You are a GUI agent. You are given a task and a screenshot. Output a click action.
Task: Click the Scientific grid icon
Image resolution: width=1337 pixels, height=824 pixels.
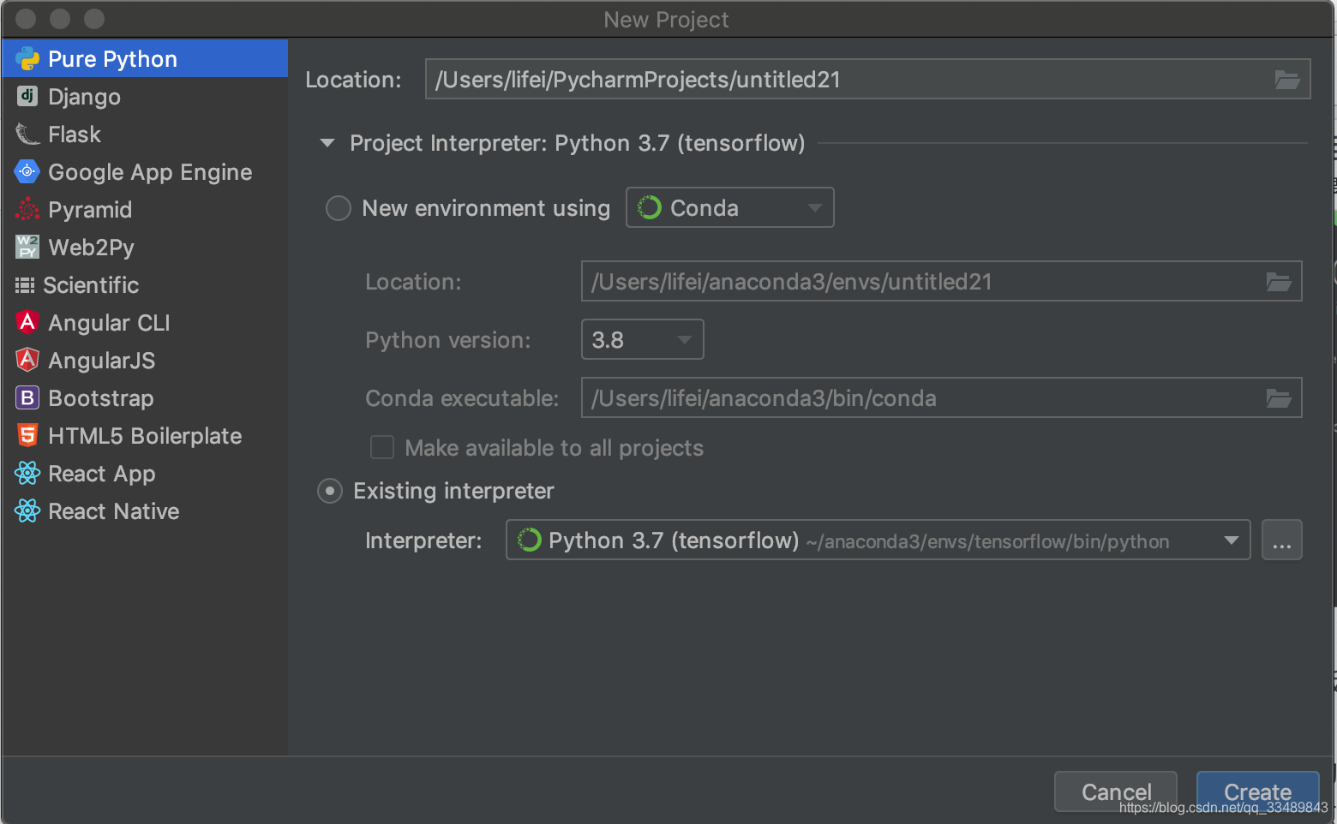(x=25, y=284)
